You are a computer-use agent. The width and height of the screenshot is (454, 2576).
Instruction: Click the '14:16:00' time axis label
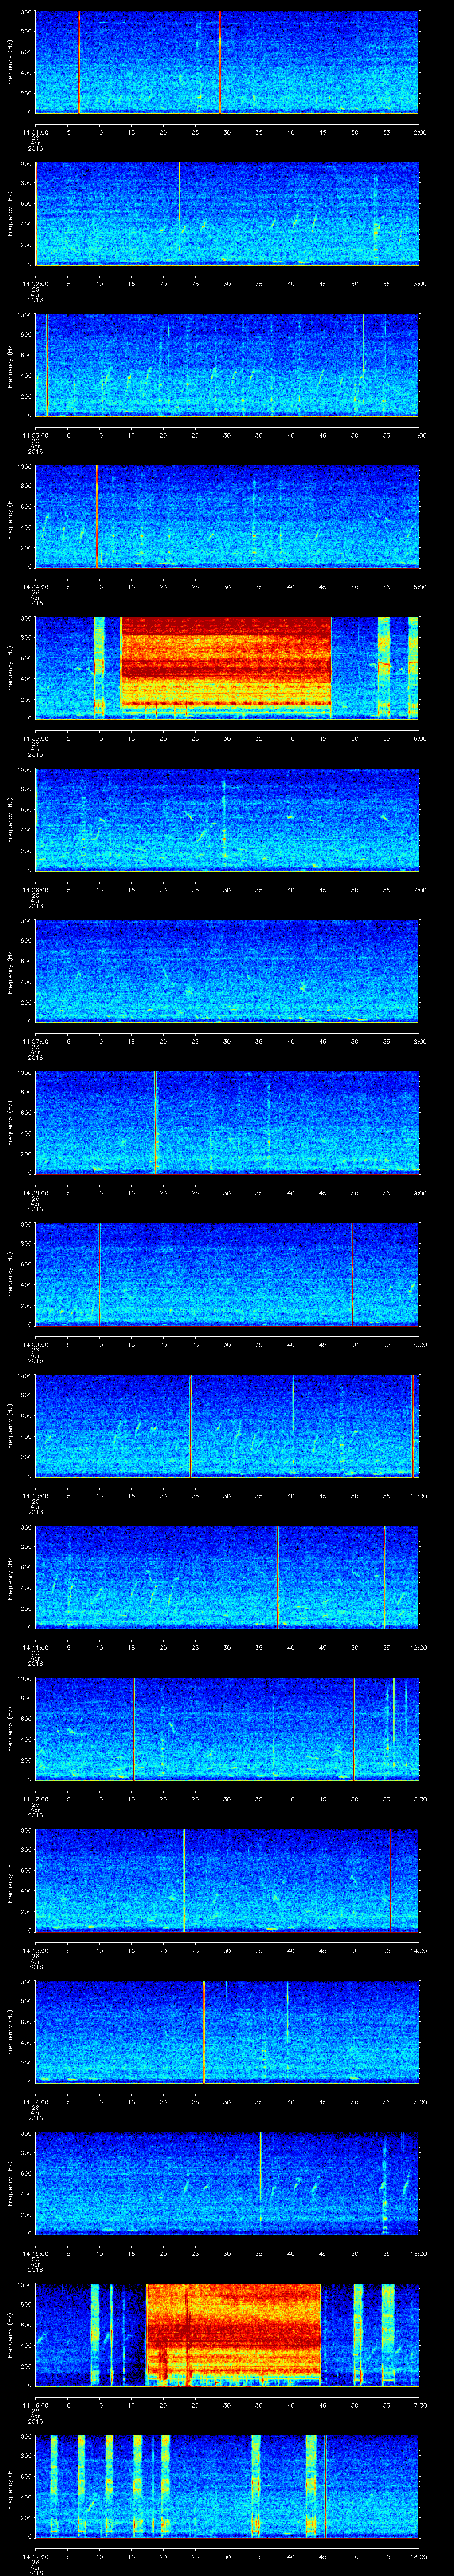tap(35, 2405)
